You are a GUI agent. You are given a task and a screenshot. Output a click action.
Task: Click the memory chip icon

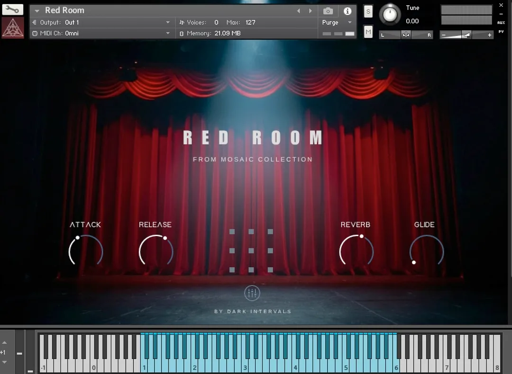pos(182,34)
